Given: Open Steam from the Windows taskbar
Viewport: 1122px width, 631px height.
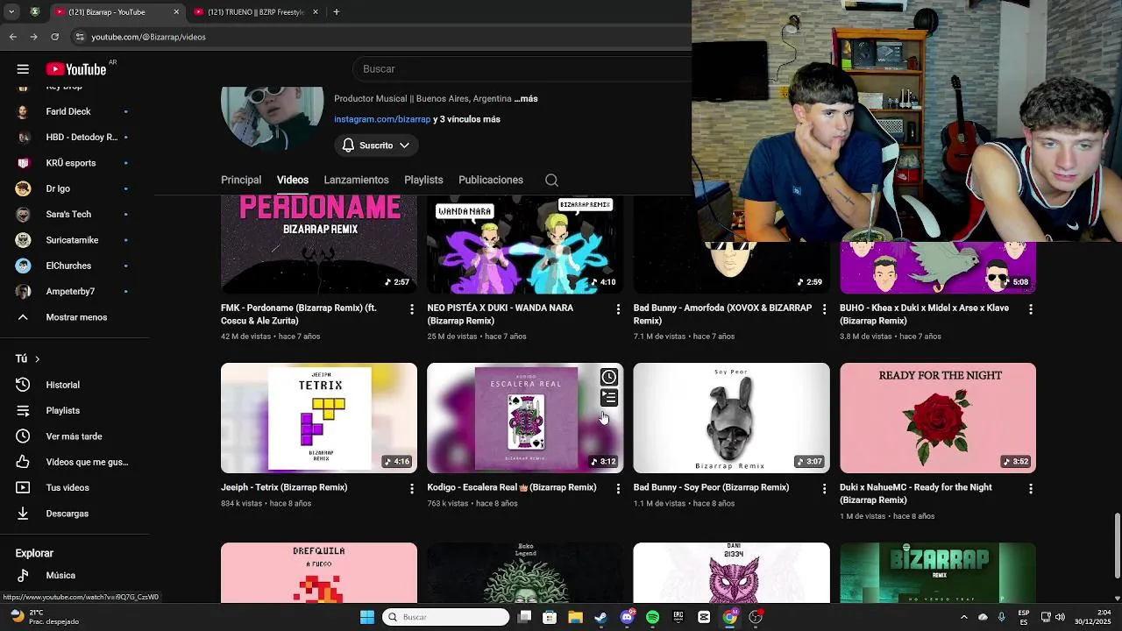Looking at the screenshot, I should [600, 617].
